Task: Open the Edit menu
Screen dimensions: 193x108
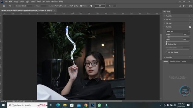Action: [11, 2]
